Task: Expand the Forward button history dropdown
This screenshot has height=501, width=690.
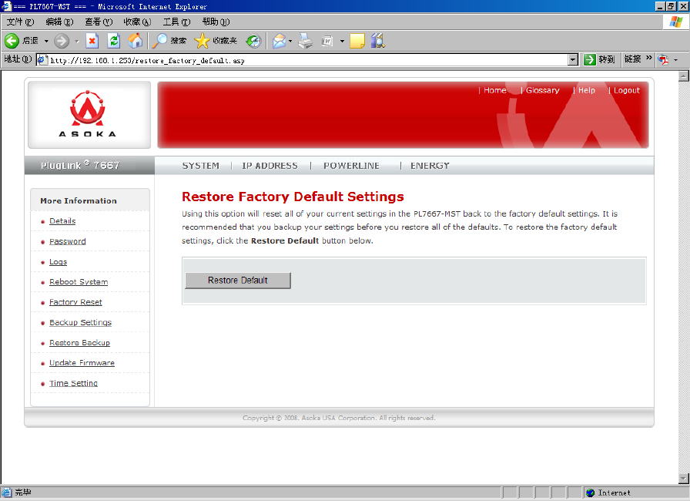Action: coord(77,42)
